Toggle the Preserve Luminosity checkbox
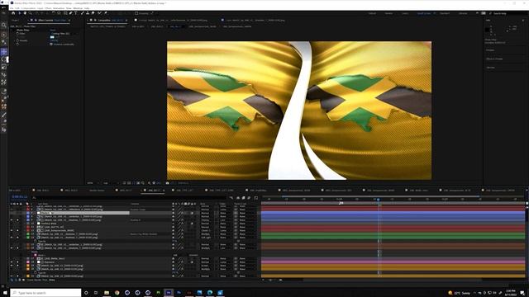529x297 pixels. (x=51, y=44)
